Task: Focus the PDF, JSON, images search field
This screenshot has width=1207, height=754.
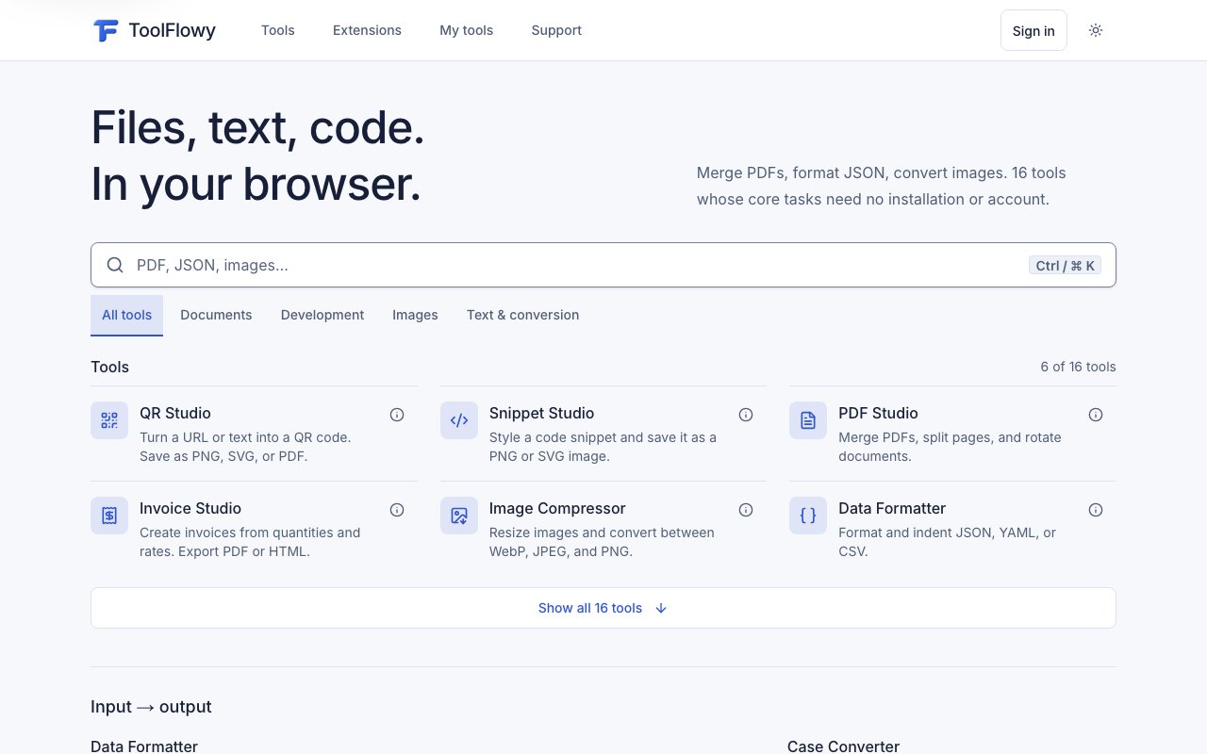Action: [x=603, y=265]
